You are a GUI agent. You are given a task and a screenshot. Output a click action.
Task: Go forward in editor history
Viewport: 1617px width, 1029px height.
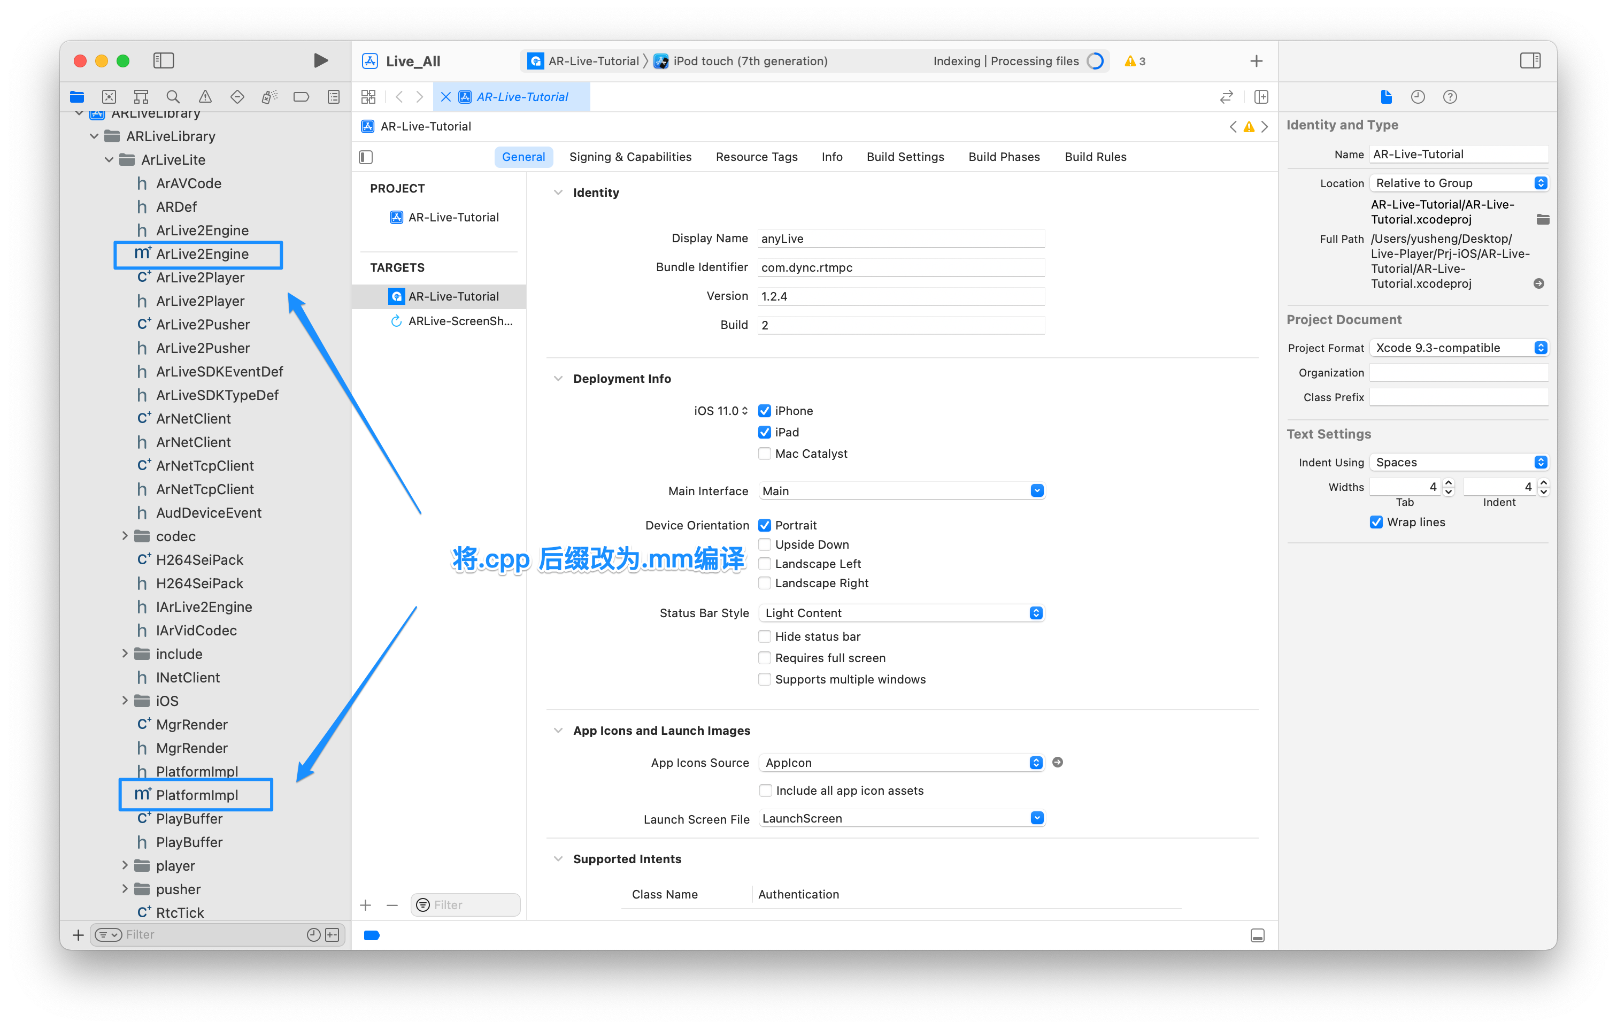tap(420, 97)
